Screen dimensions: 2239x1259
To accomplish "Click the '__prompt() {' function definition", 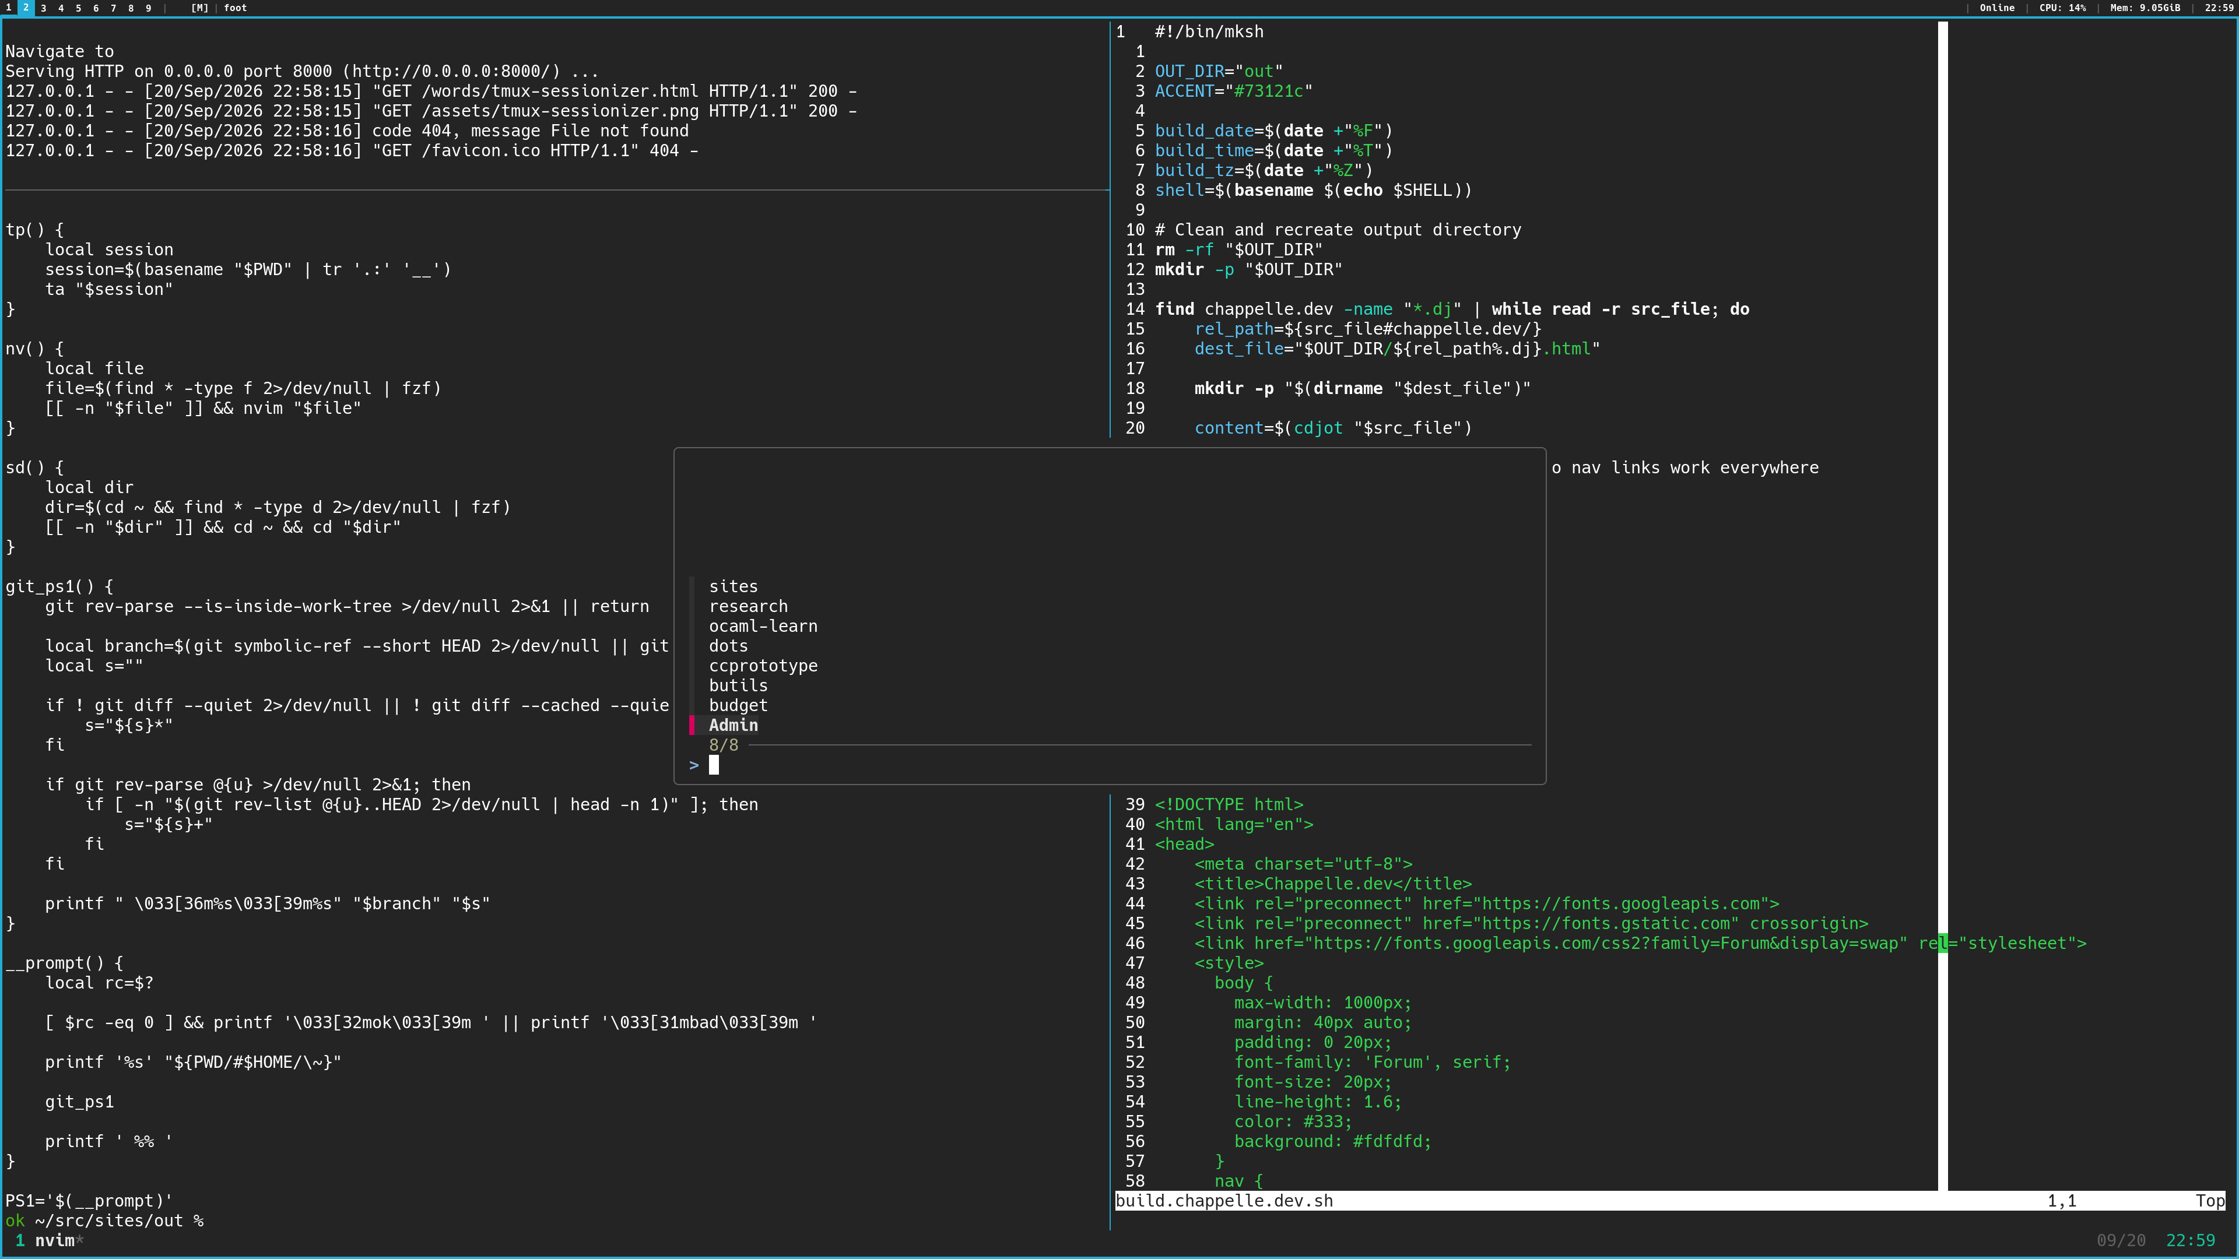I will (x=64, y=963).
